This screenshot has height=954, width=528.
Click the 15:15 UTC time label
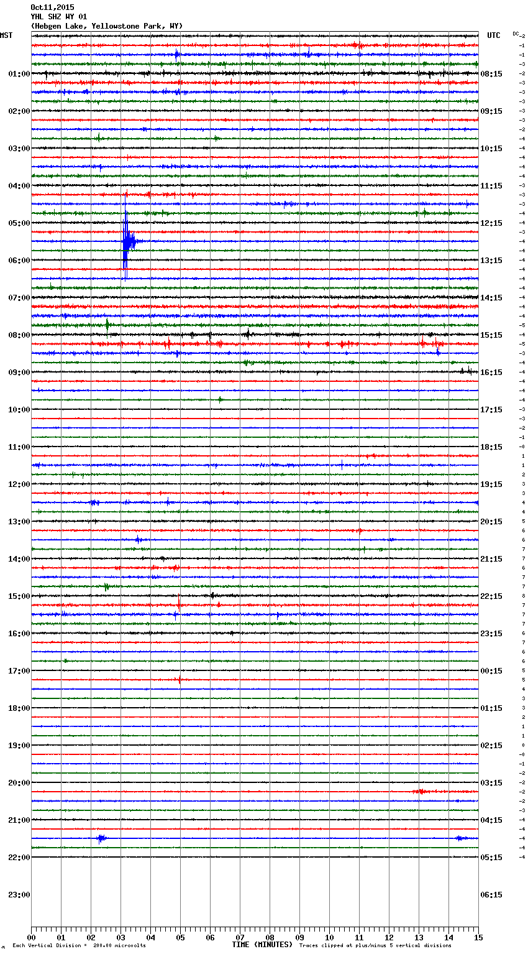[491, 335]
